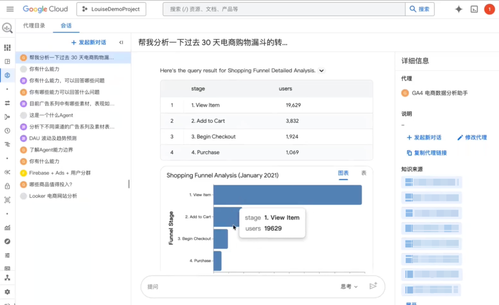The image size is (499, 305).
Task: Select table row 2. Add to Cart
Action: click(x=267, y=121)
